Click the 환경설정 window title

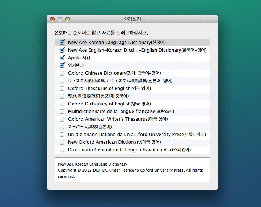132,19
